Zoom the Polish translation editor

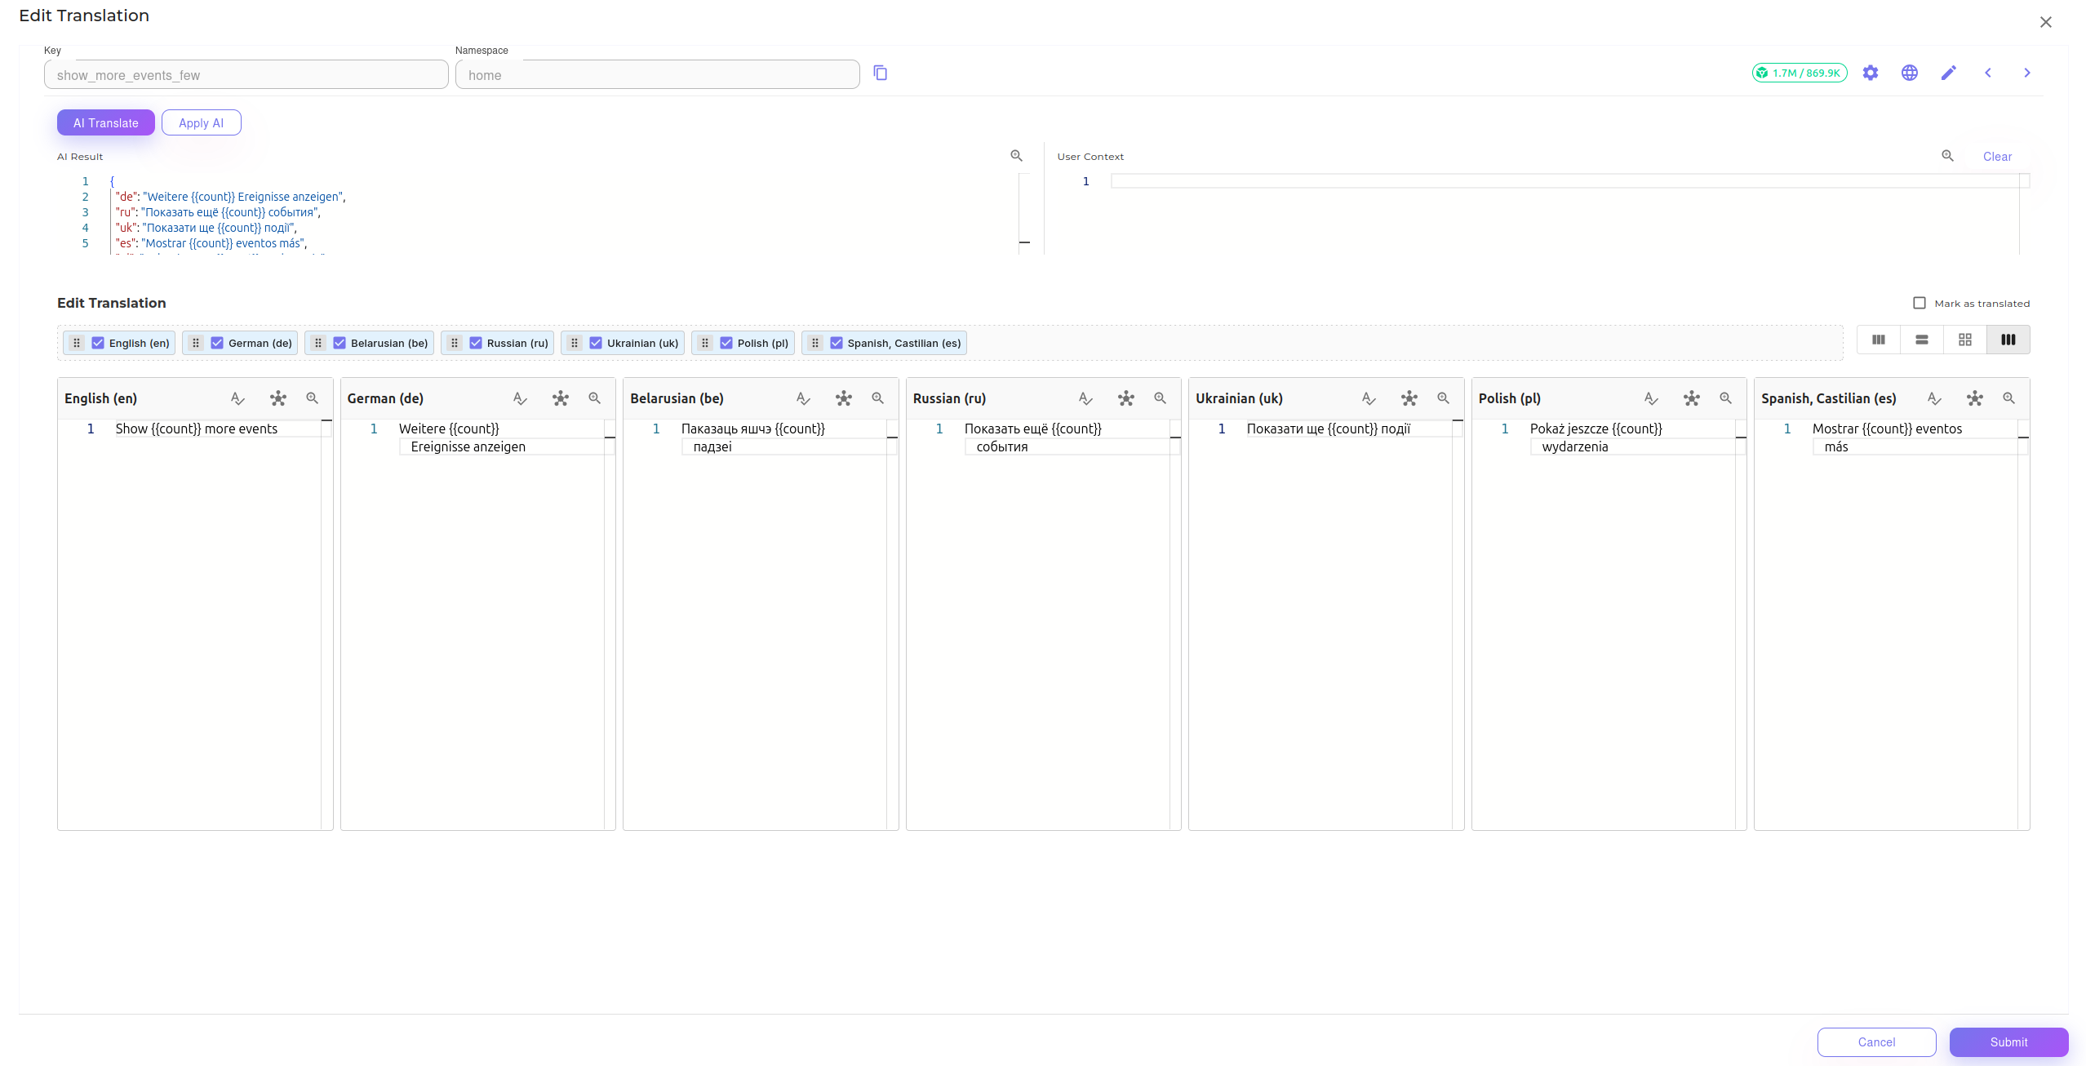click(1726, 398)
